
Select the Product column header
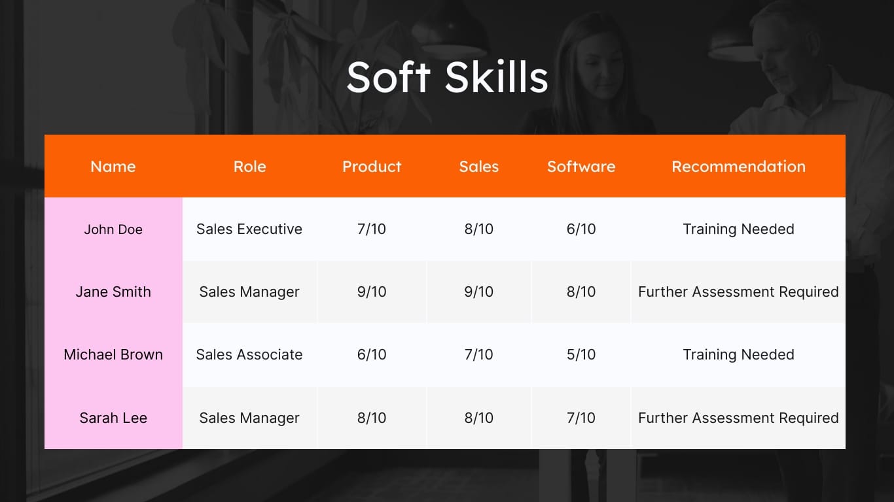pyautogui.click(x=371, y=167)
